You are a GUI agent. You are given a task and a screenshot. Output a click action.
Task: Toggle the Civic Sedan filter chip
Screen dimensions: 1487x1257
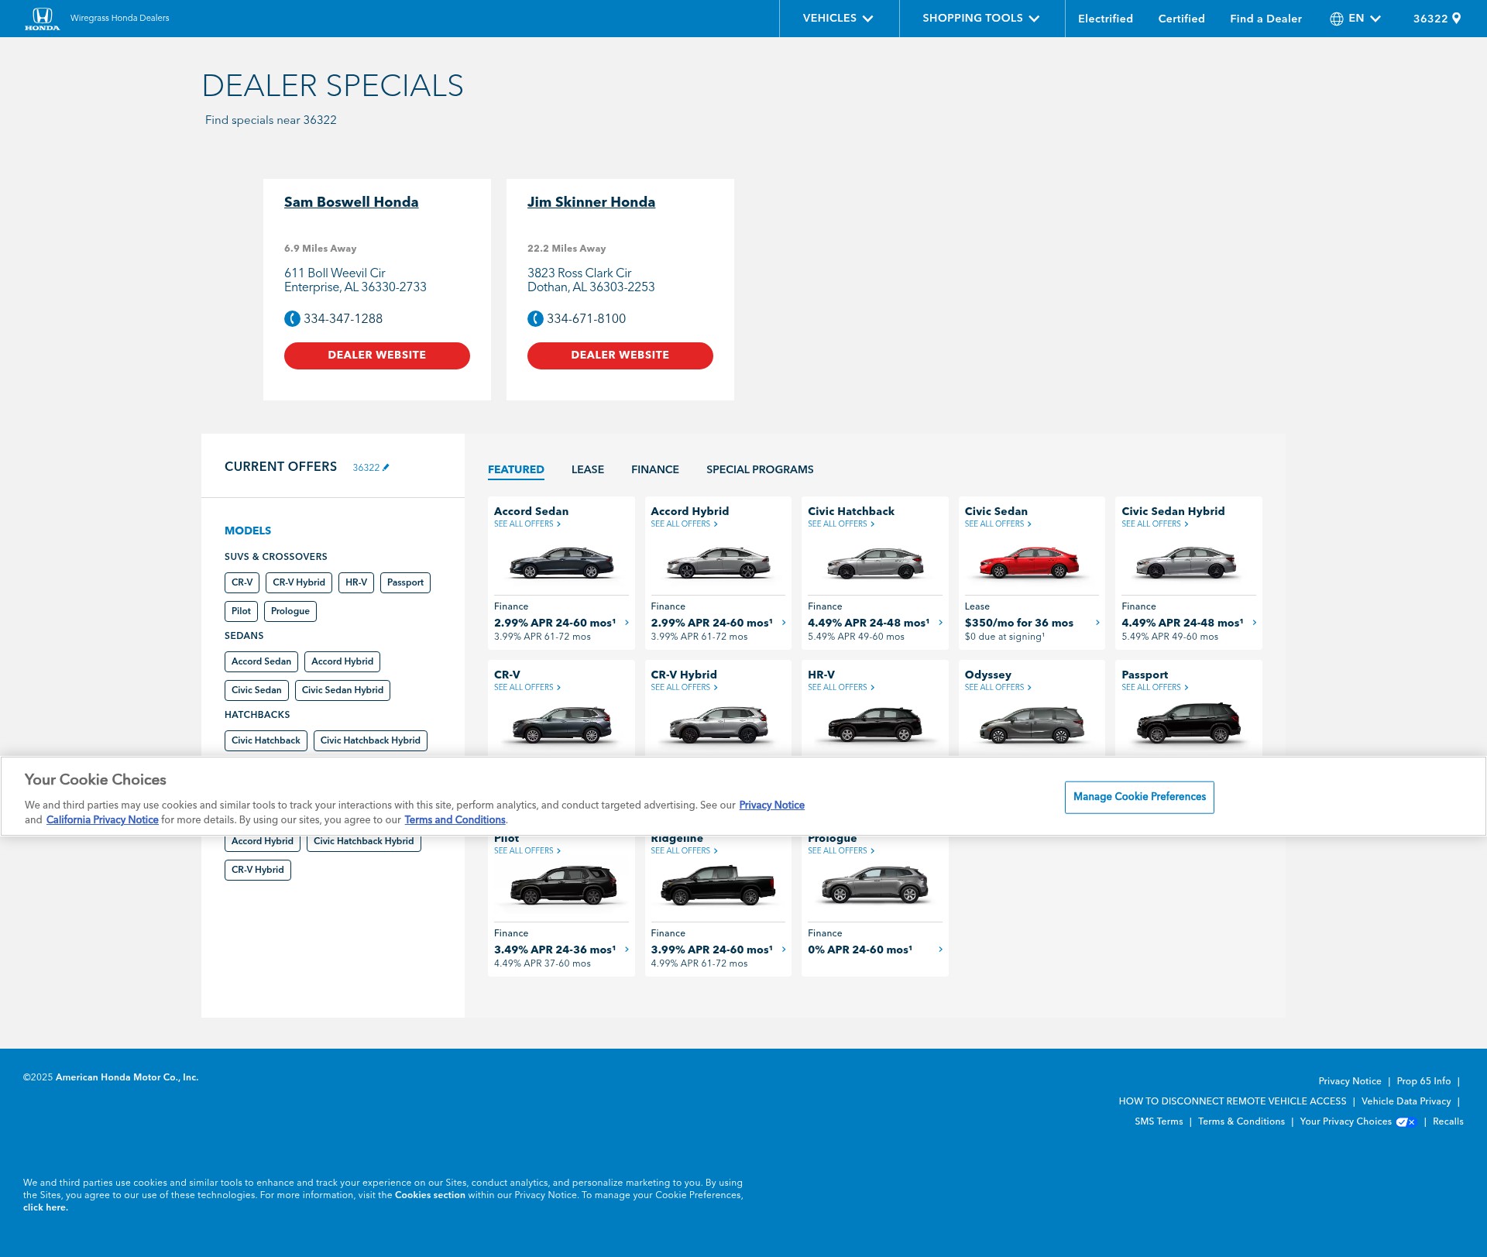(256, 691)
